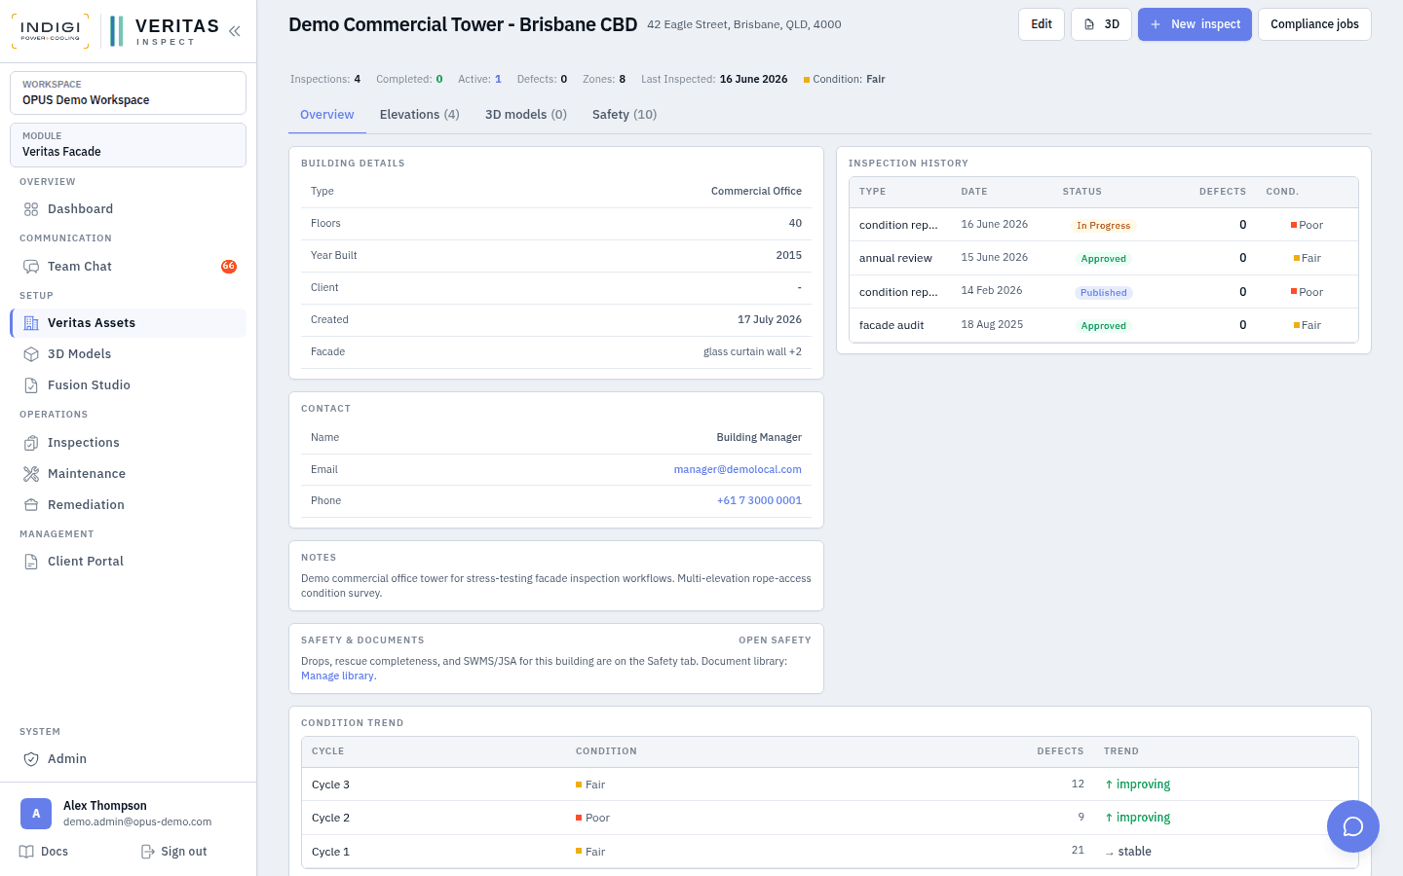Open the In Progress condition report row
Screen dimensions: 1403x876
1103,225
